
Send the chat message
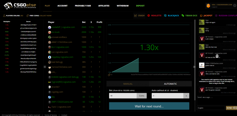[x=231, y=108]
